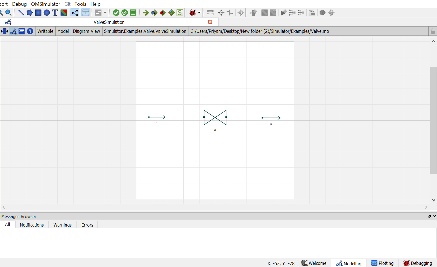437x267 pixels.
Task: Click the gray Add System puzzle icon
Action: tap(254, 13)
